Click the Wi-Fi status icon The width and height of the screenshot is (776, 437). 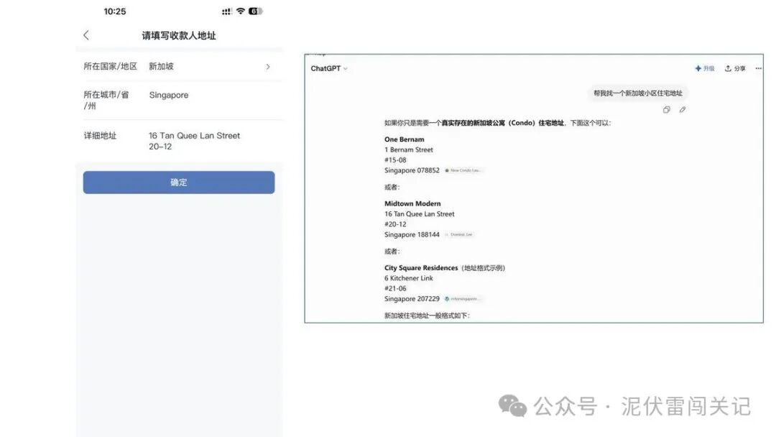tap(241, 11)
